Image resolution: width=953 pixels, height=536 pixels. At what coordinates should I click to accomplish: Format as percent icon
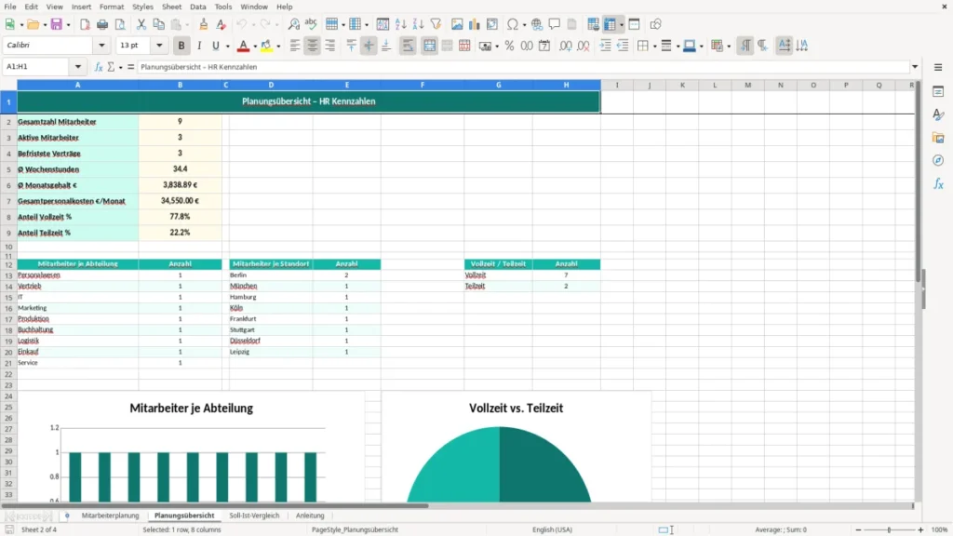click(x=509, y=46)
